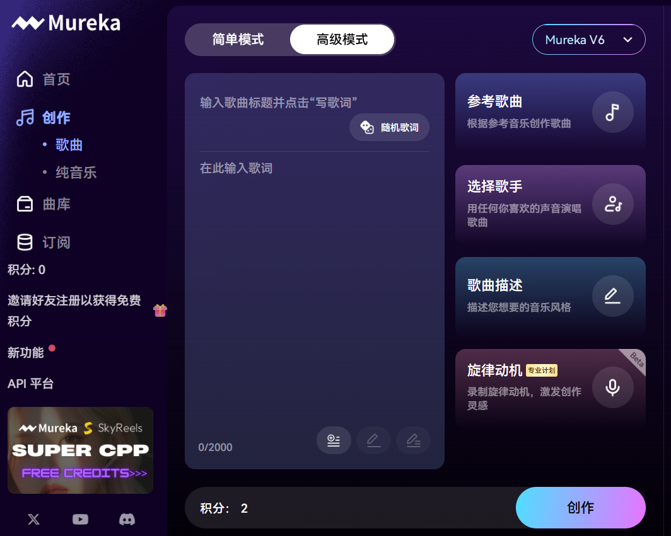671x536 pixels.
Task: Click the microphone icon on 旋律动机 card
Action: coord(612,387)
